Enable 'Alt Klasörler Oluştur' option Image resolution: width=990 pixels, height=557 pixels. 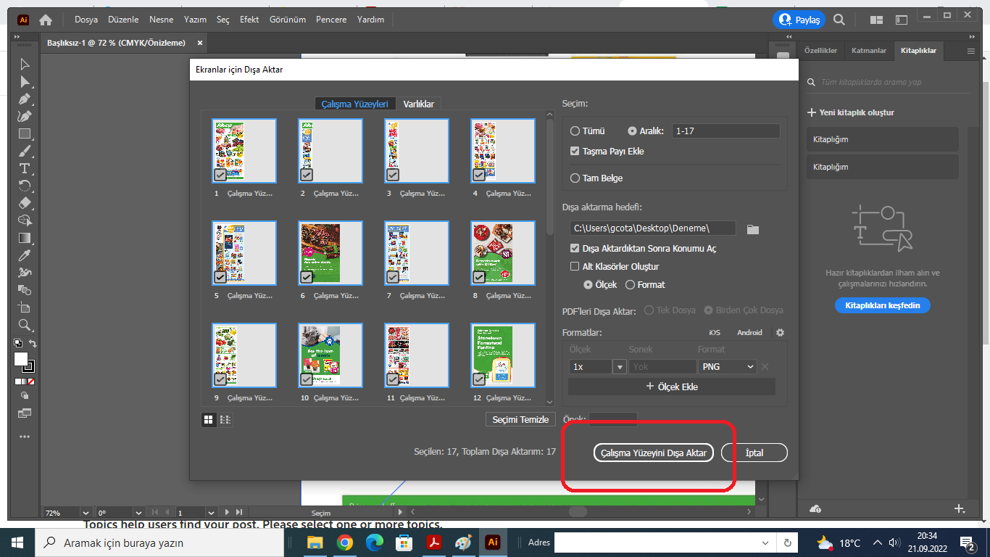pos(575,266)
